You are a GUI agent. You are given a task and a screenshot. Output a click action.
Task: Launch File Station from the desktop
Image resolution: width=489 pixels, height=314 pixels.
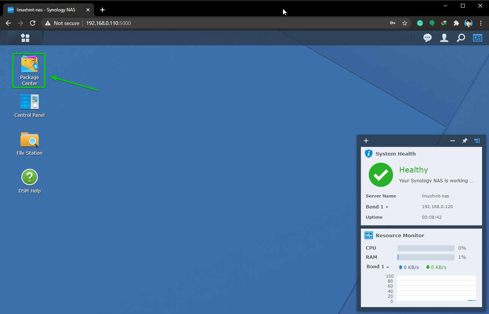(x=30, y=144)
